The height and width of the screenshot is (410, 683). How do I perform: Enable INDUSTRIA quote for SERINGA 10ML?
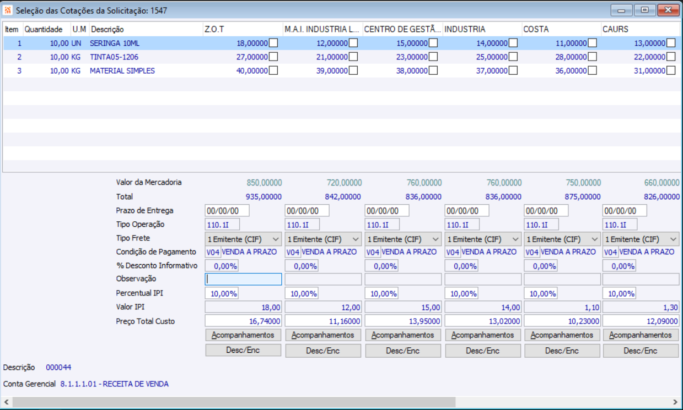[513, 43]
